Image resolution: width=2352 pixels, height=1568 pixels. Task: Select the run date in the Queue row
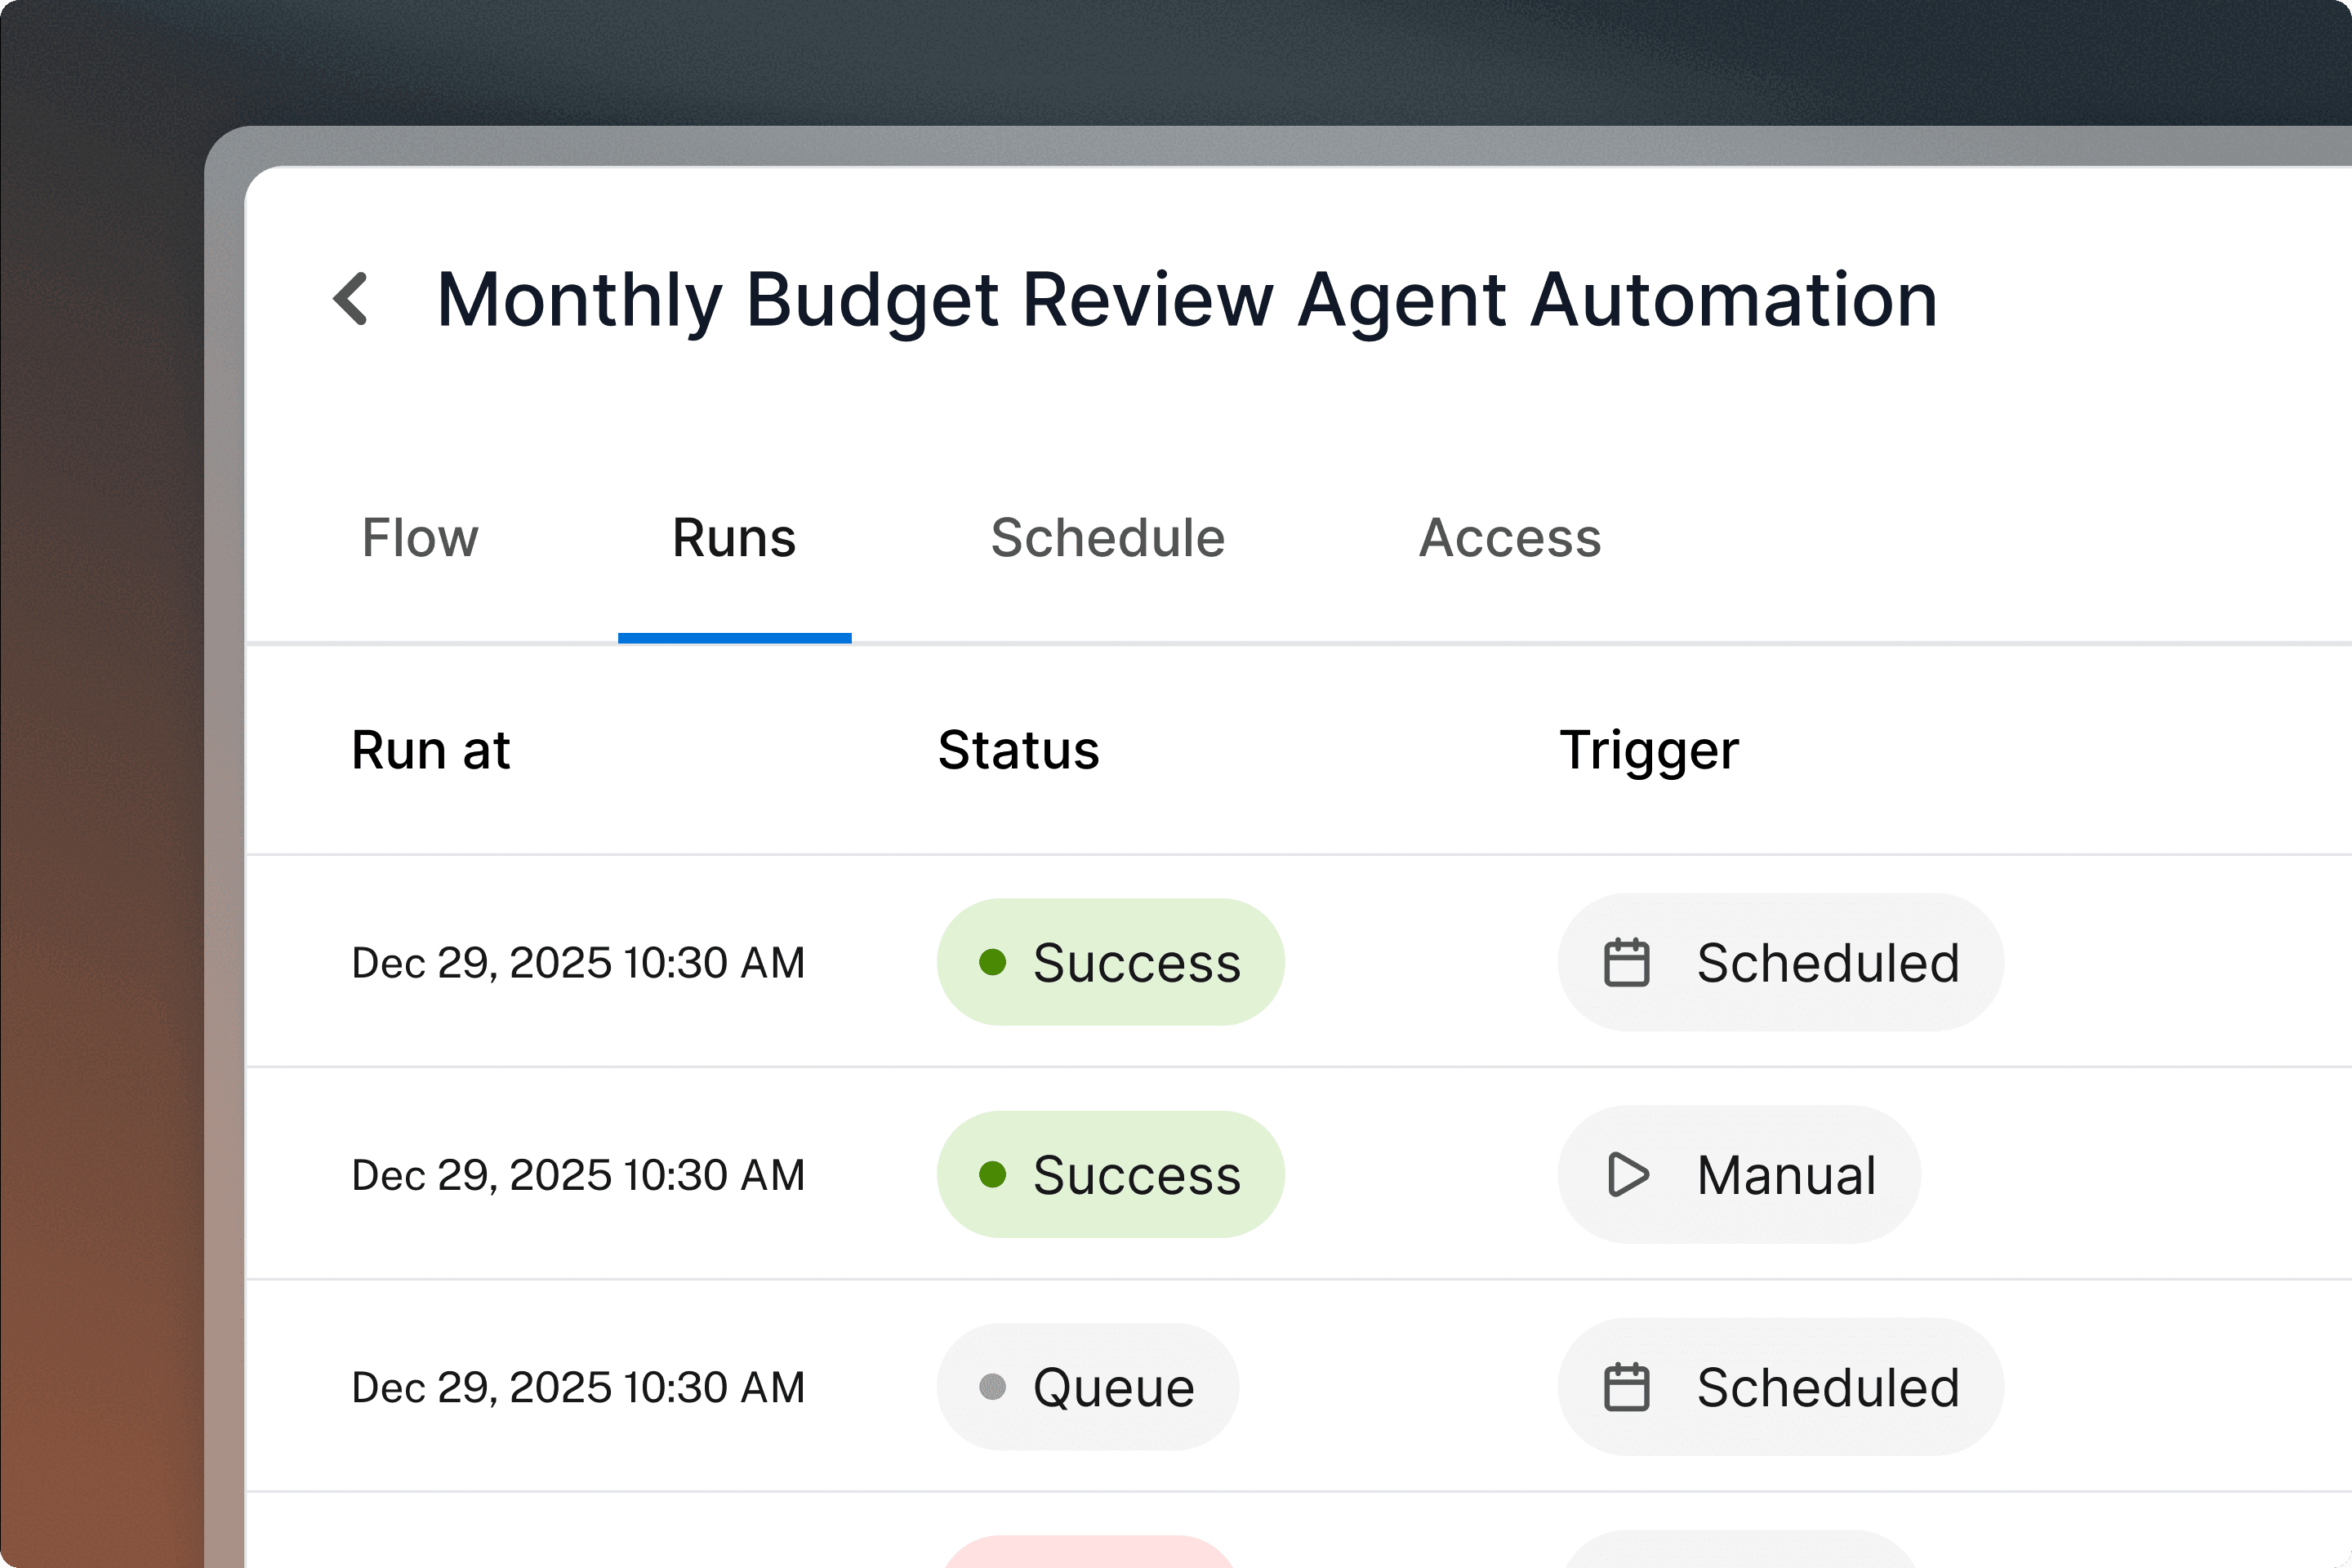tap(578, 1388)
